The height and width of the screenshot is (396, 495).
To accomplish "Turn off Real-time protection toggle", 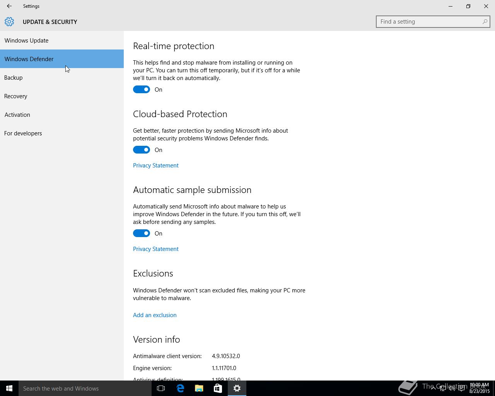I will [142, 89].
